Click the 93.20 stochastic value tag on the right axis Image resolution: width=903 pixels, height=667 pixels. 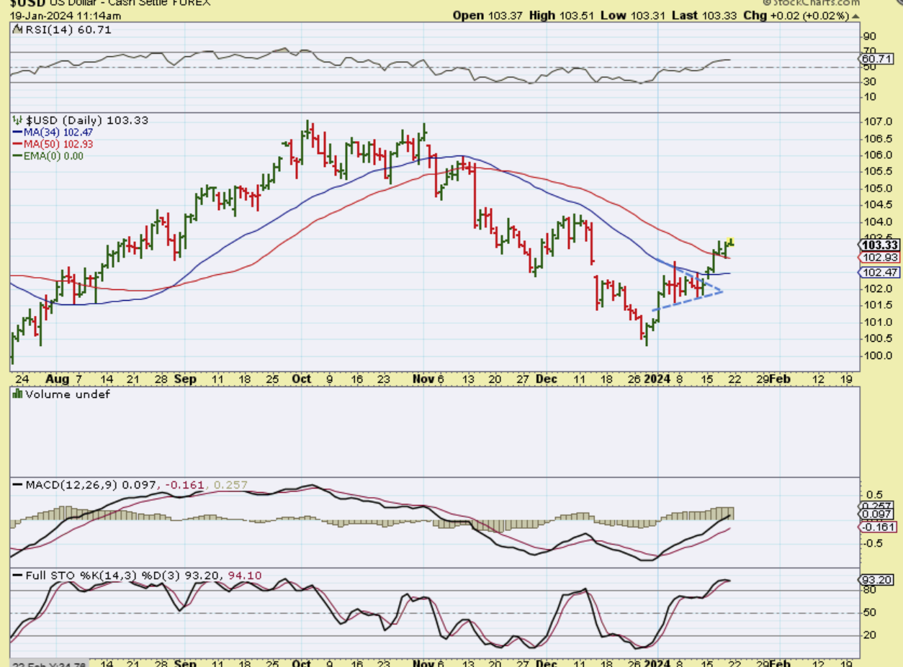877,580
